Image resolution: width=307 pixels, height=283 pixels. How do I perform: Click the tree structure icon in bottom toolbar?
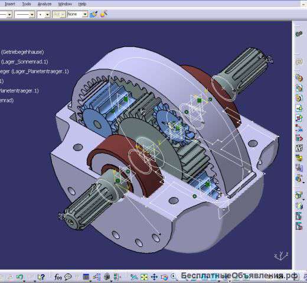pos(97,277)
